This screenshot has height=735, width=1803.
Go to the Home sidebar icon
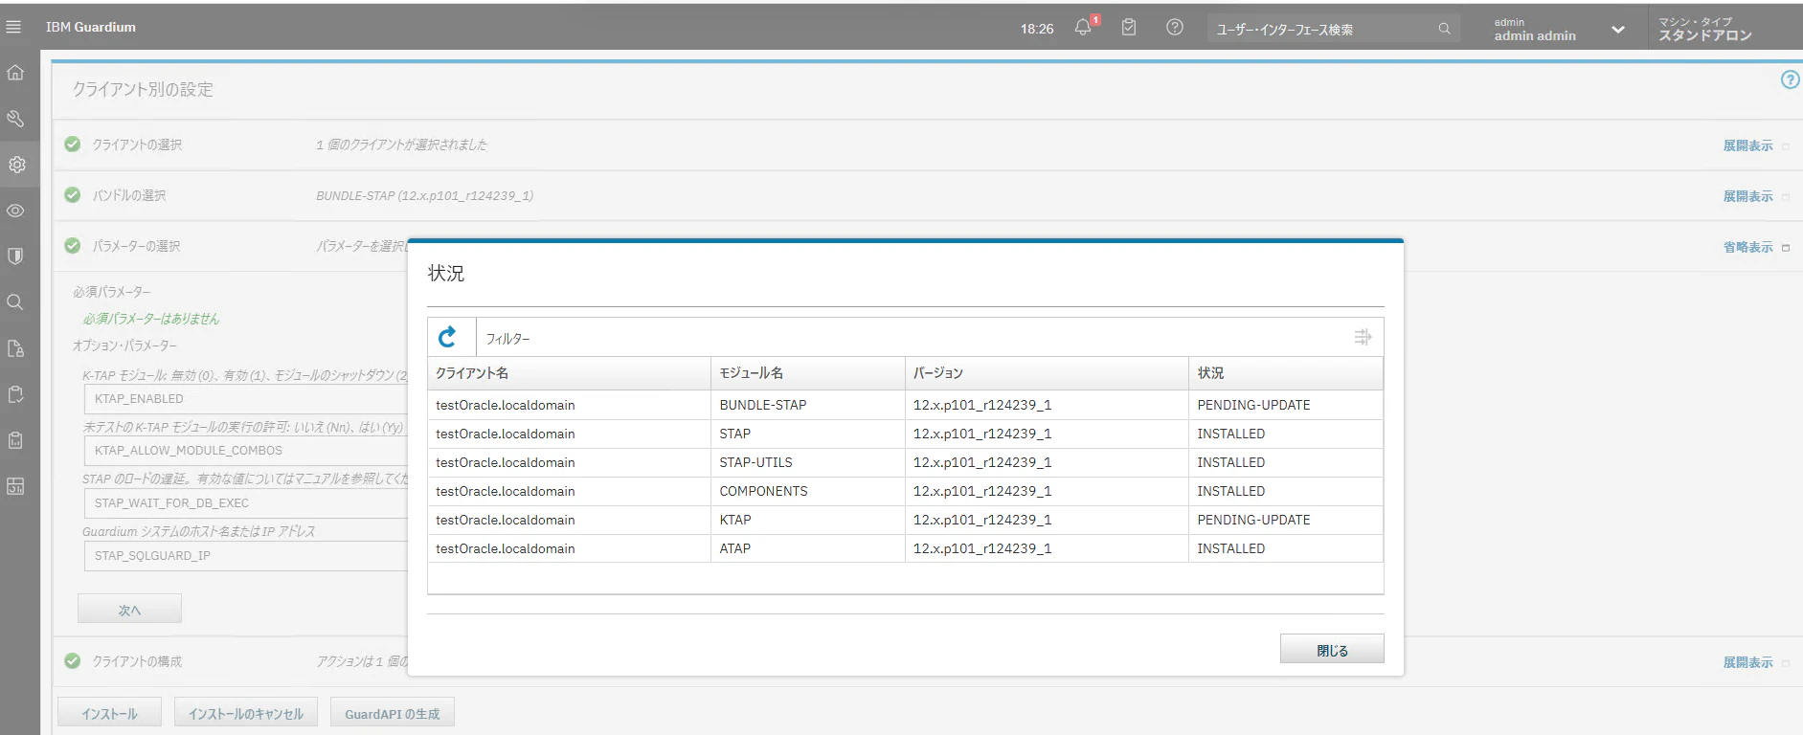pyautogui.click(x=15, y=73)
